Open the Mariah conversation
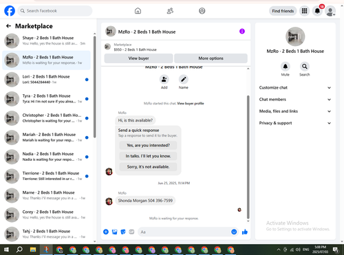The height and width of the screenshot is (255, 344). [x=47, y=137]
